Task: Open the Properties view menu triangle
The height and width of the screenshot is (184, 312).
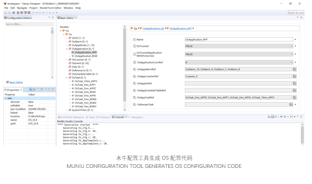Action: point(46,89)
